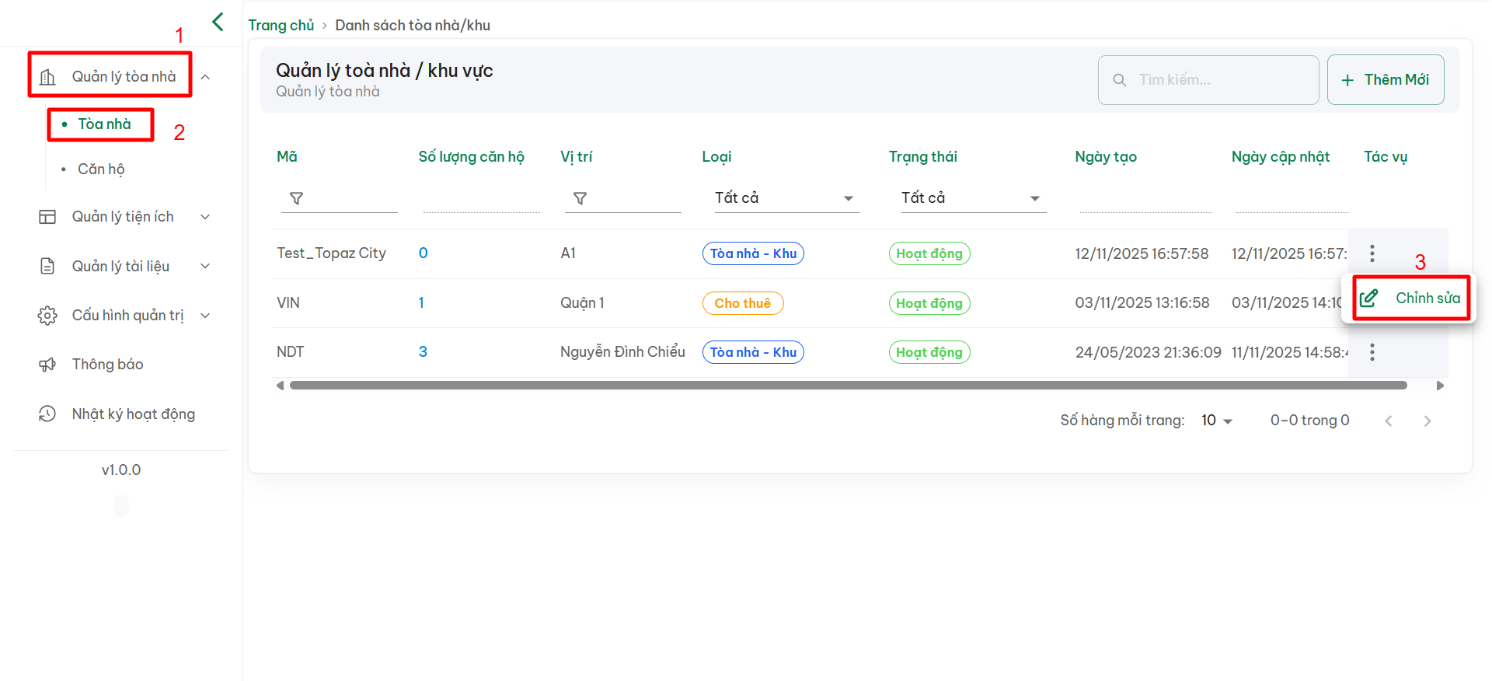Click the filter icon under Mã column
1492x681 pixels.
click(x=296, y=199)
